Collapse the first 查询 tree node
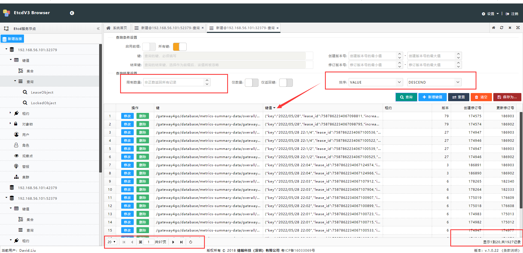 click(x=15, y=81)
